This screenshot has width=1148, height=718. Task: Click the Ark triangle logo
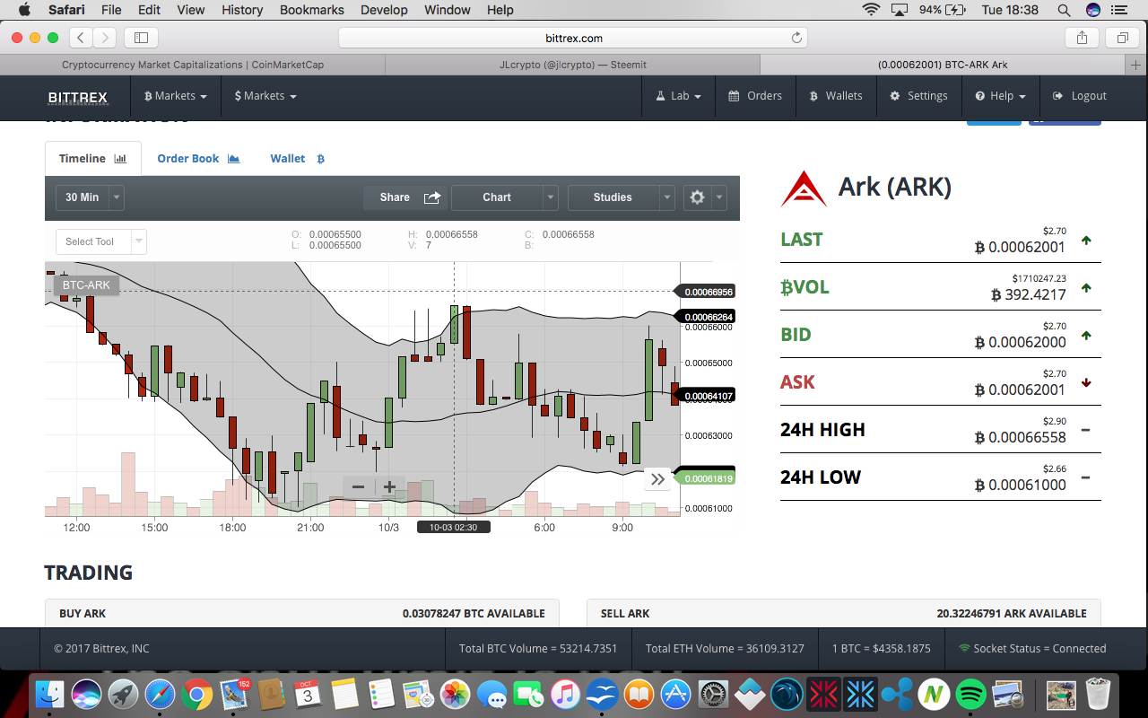pyautogui.click(x=804, y=188)
